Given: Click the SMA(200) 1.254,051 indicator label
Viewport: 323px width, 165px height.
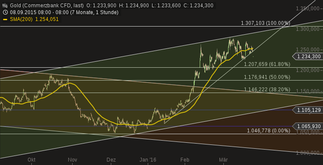Looking at the screenshot, I should pos(34,19).
